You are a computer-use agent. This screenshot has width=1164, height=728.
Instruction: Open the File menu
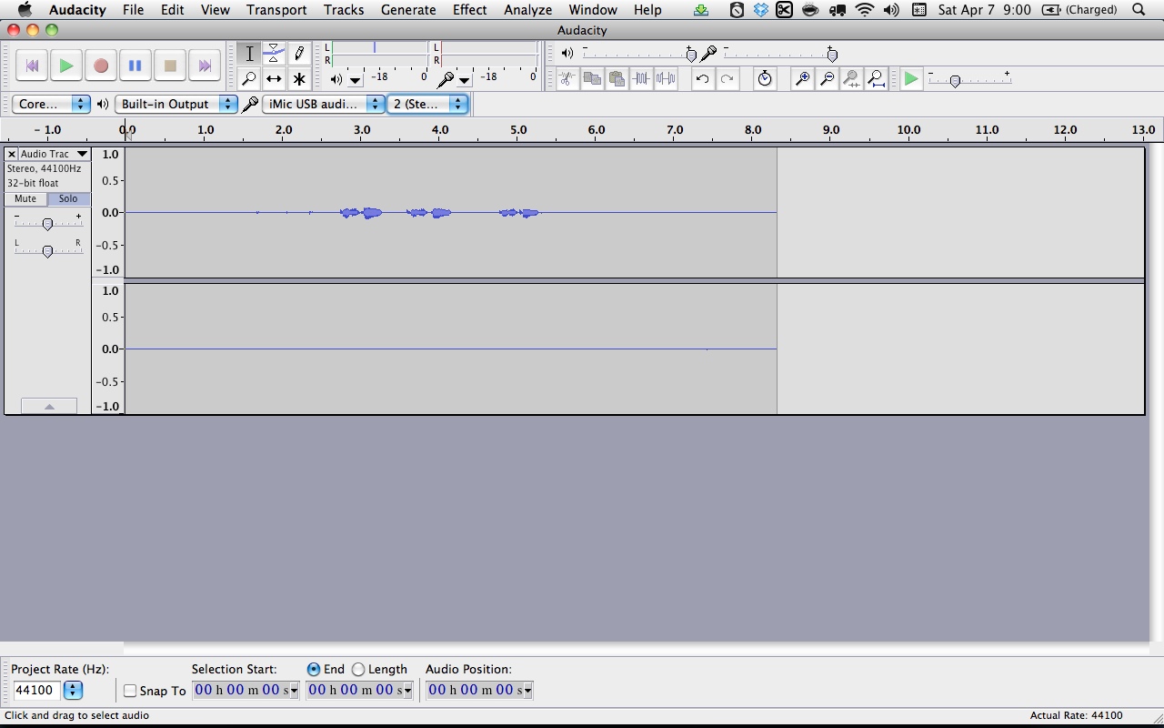pos(133,10)
